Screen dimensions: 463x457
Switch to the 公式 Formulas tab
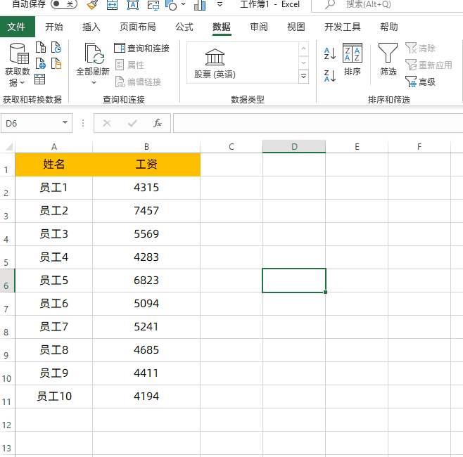coord(184,27)
